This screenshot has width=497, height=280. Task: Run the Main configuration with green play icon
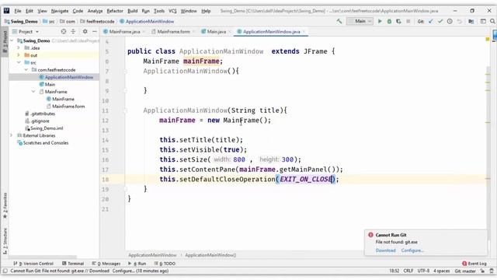tap(380, 21)
